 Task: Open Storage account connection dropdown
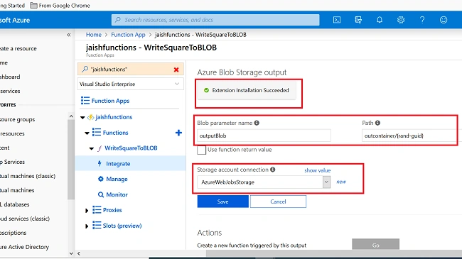[326, 182]
